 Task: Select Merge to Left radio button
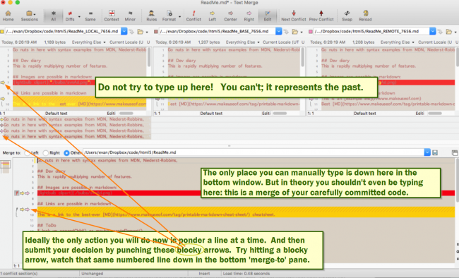(27, 152)
